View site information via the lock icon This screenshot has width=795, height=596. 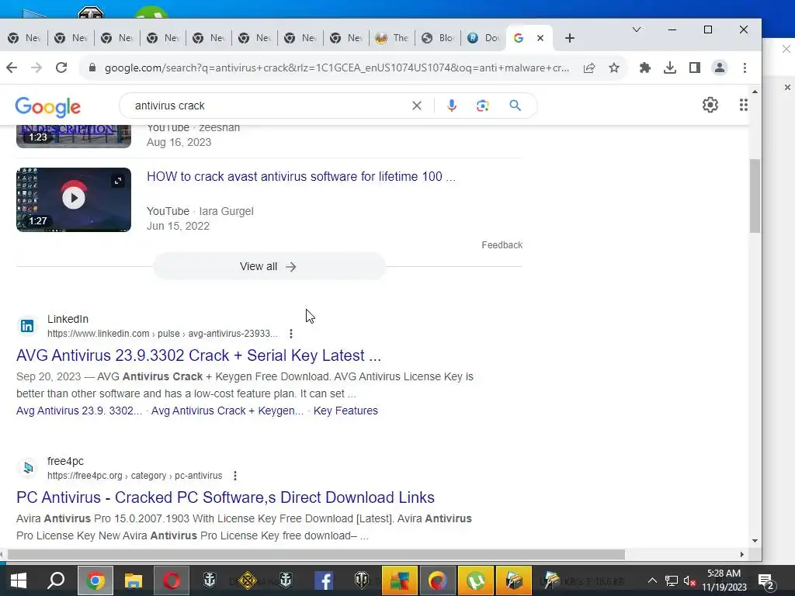click(92, 68)
